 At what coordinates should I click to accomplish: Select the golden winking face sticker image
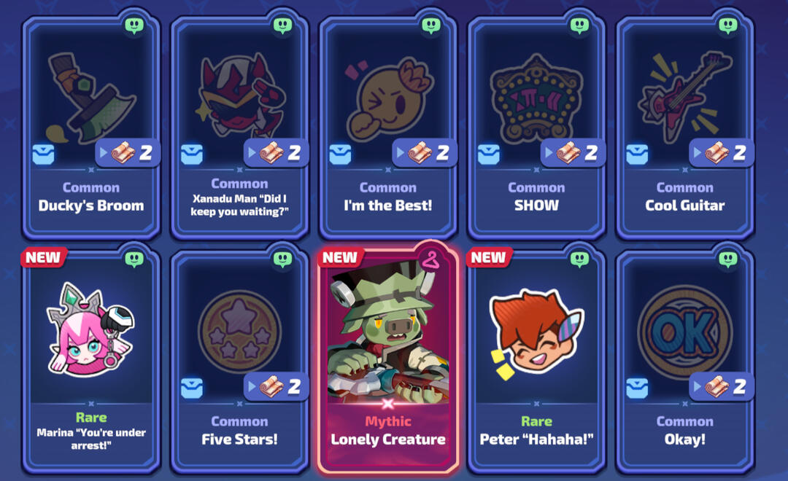[x=388, y=99]
